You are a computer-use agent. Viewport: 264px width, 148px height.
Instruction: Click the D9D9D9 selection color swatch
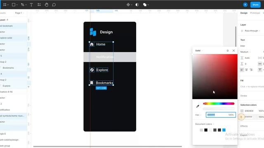242,111
